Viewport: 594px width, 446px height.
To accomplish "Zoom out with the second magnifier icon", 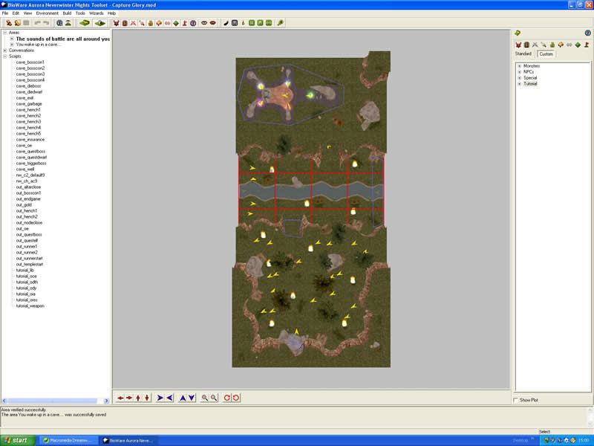I will tap(214, 398).
